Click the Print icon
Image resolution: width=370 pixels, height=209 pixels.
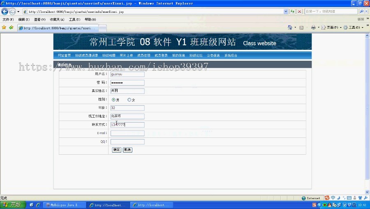[x=313, y=28]
